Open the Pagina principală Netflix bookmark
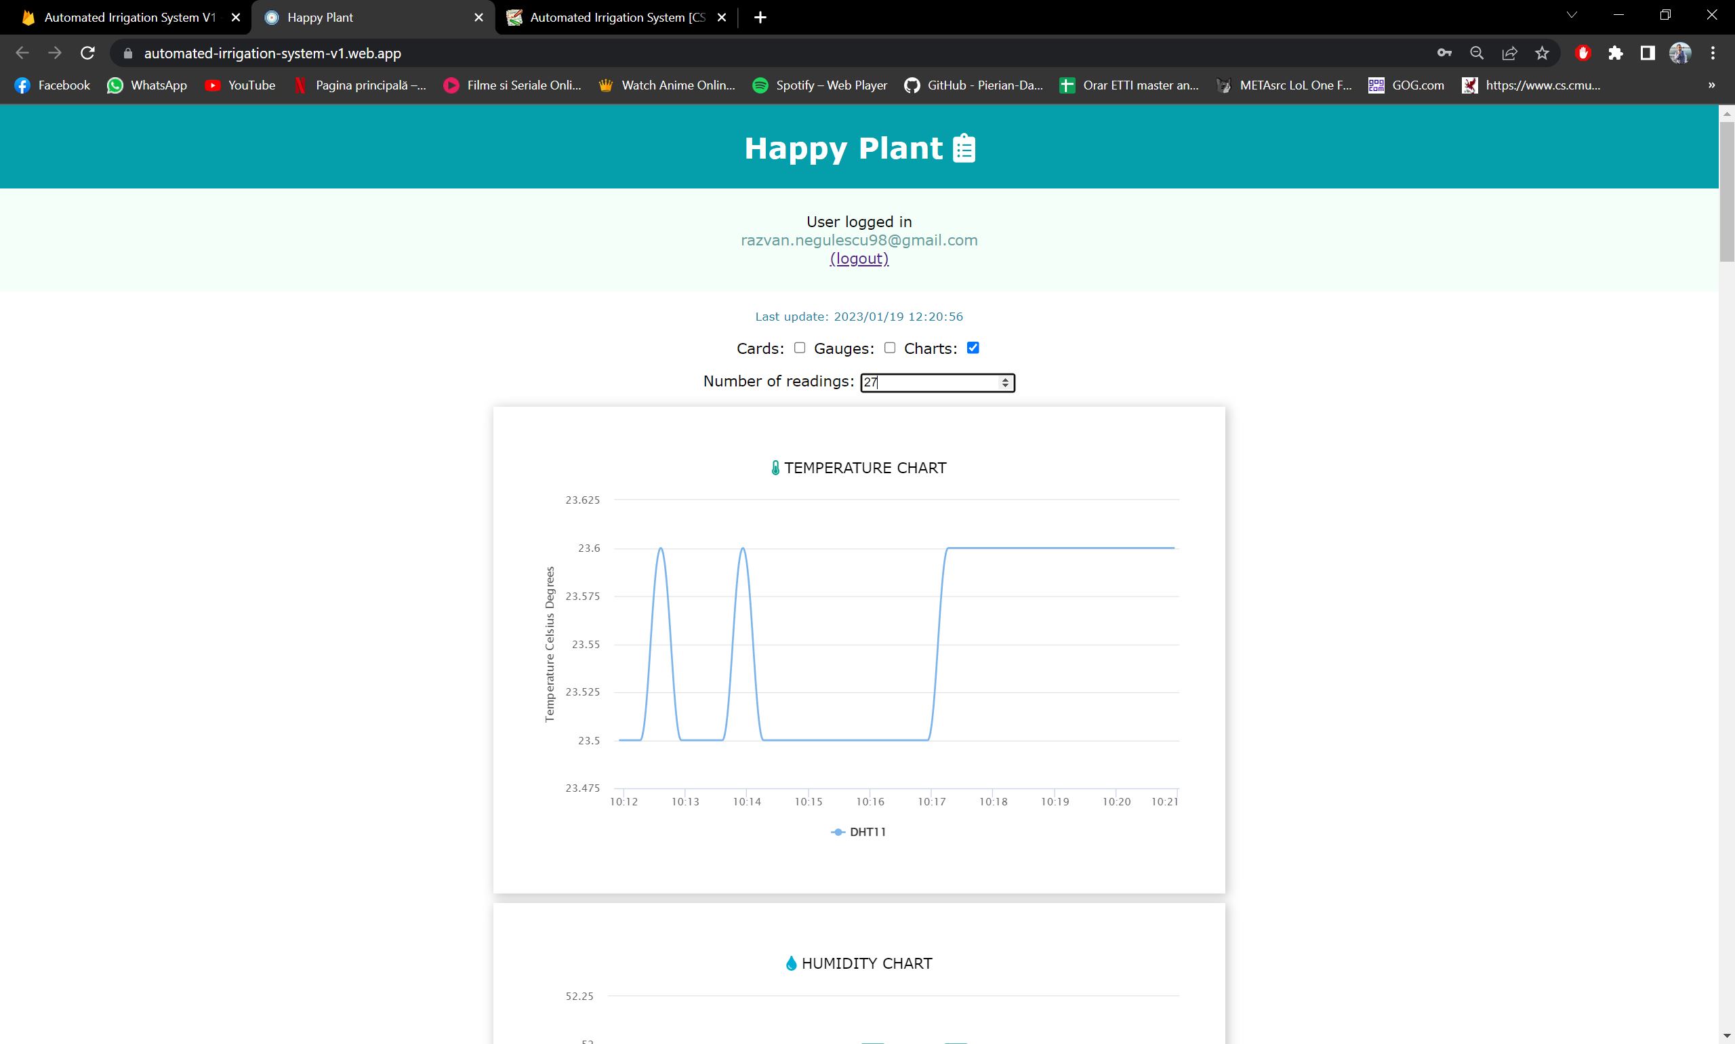The image size is (1735, 1044). (x=359, y=85)
